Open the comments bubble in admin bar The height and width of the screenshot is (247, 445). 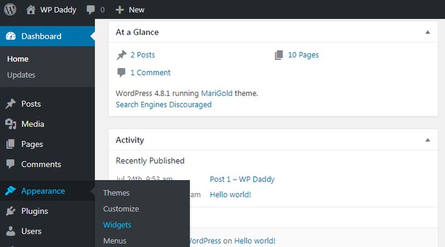(91, 10)
